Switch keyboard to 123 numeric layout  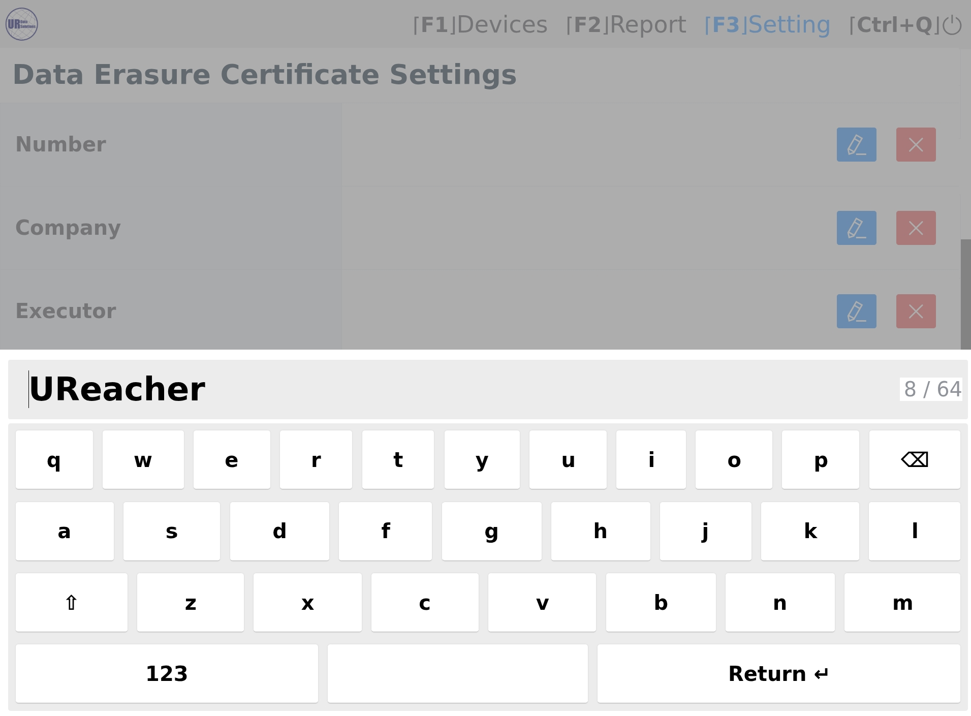click(167, 674)
